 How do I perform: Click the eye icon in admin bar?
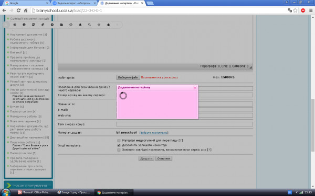[x=99, y=25]
